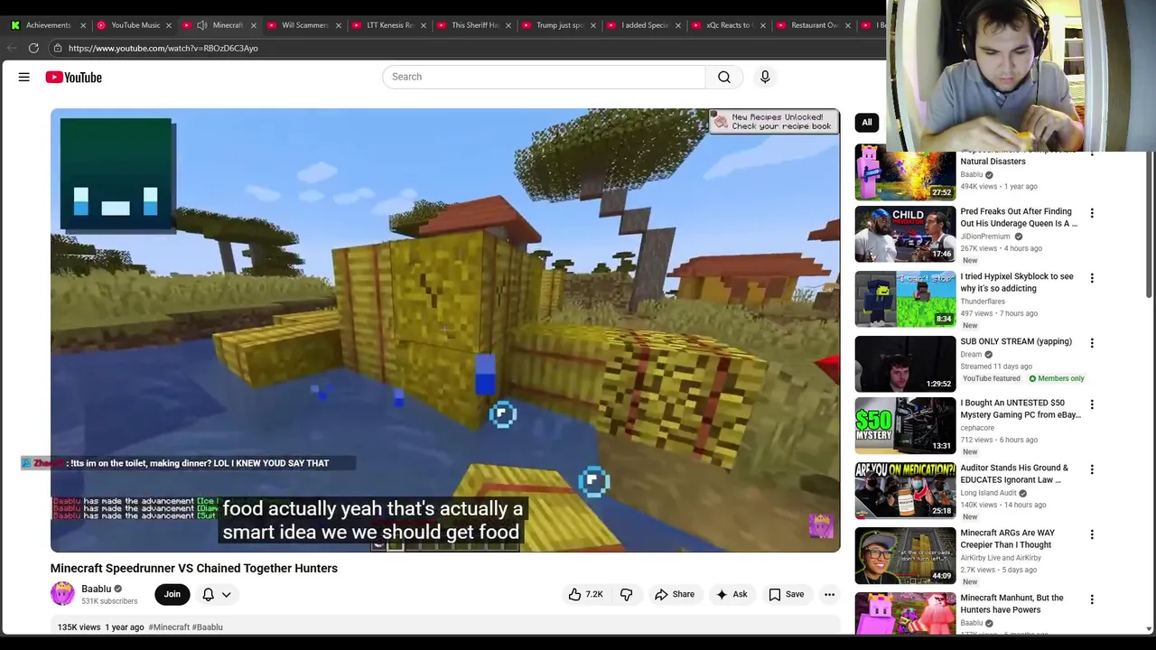Open Auditor Stands His Ground video title
The width and height of the screenshot is (1156, 650).
1014,474
